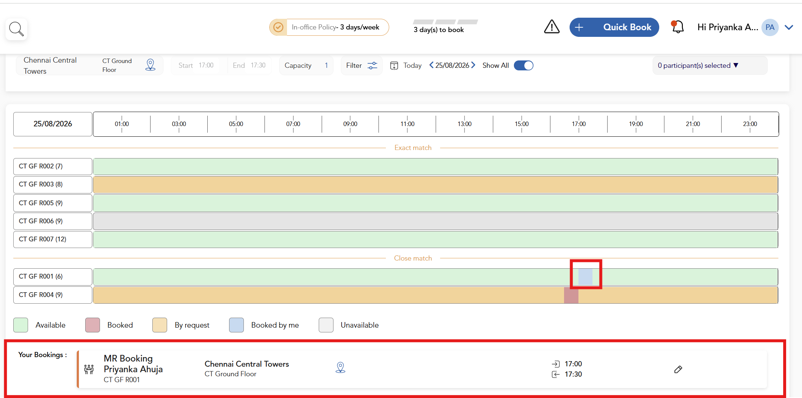Select the pink booked slot on CT GF R004
The height and width of the screenshot is (398, 802).
point(571,295)
